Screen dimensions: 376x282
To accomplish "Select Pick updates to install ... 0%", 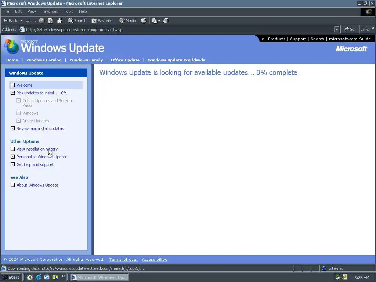I will tap(42, 93).
